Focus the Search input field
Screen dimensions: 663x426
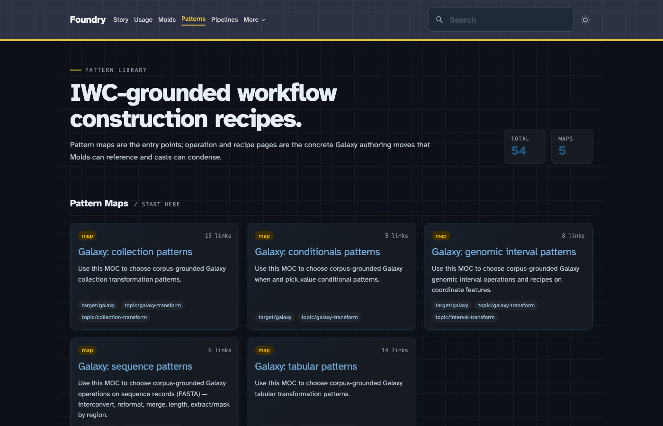click(x=501, y=20)
